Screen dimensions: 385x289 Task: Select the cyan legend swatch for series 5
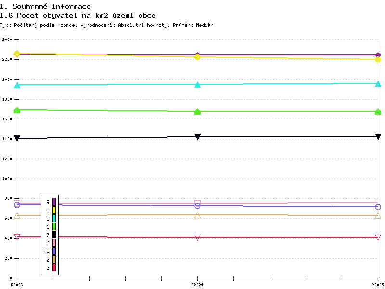tap(54, 218)
